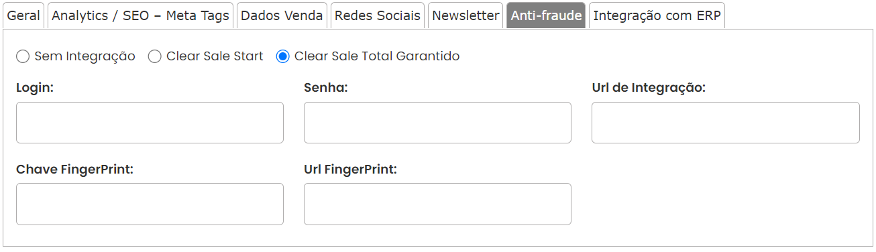Click the Chave FingerPrint: label
Screen dimensions: 876x252
(x=75, y=170)
